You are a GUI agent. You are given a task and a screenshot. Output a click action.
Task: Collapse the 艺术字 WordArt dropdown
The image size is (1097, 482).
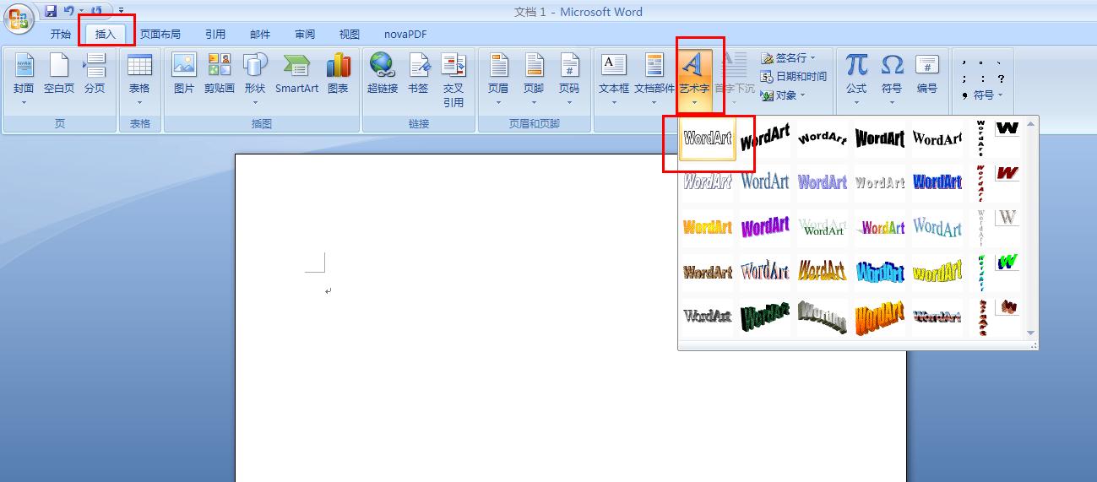[x=694, y=102]
